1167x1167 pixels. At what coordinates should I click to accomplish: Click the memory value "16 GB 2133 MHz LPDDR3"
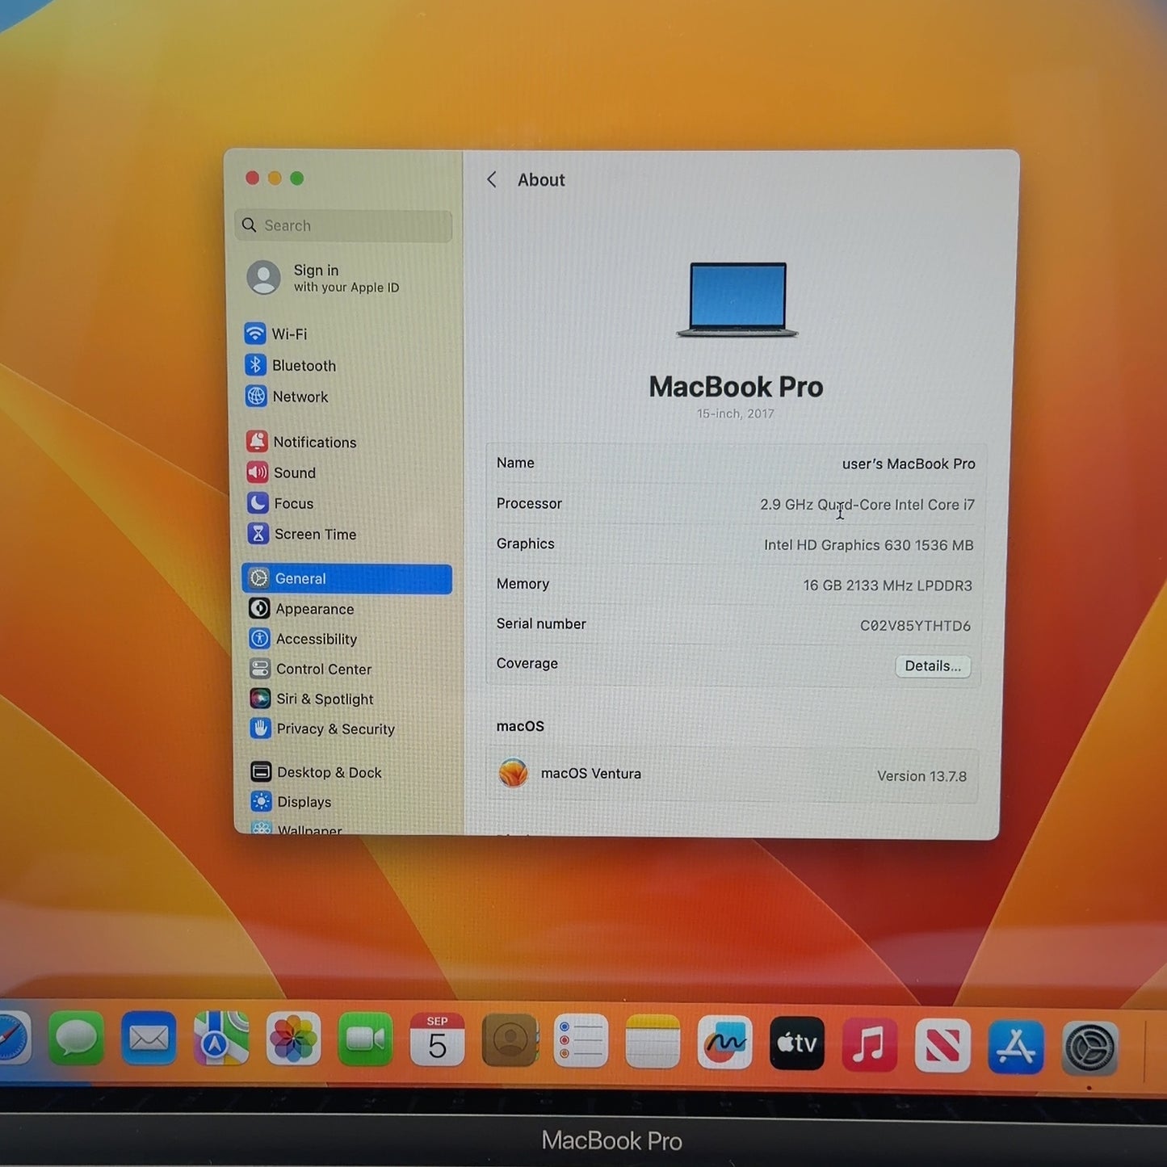coord(888,586)
